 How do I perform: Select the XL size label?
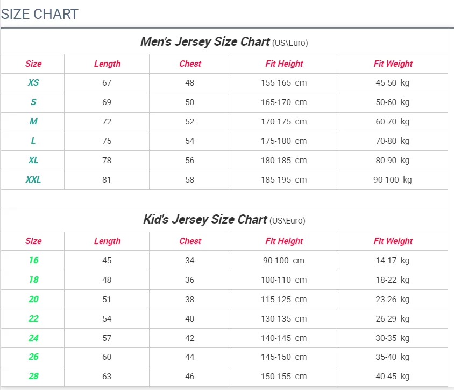pos(33,160)
